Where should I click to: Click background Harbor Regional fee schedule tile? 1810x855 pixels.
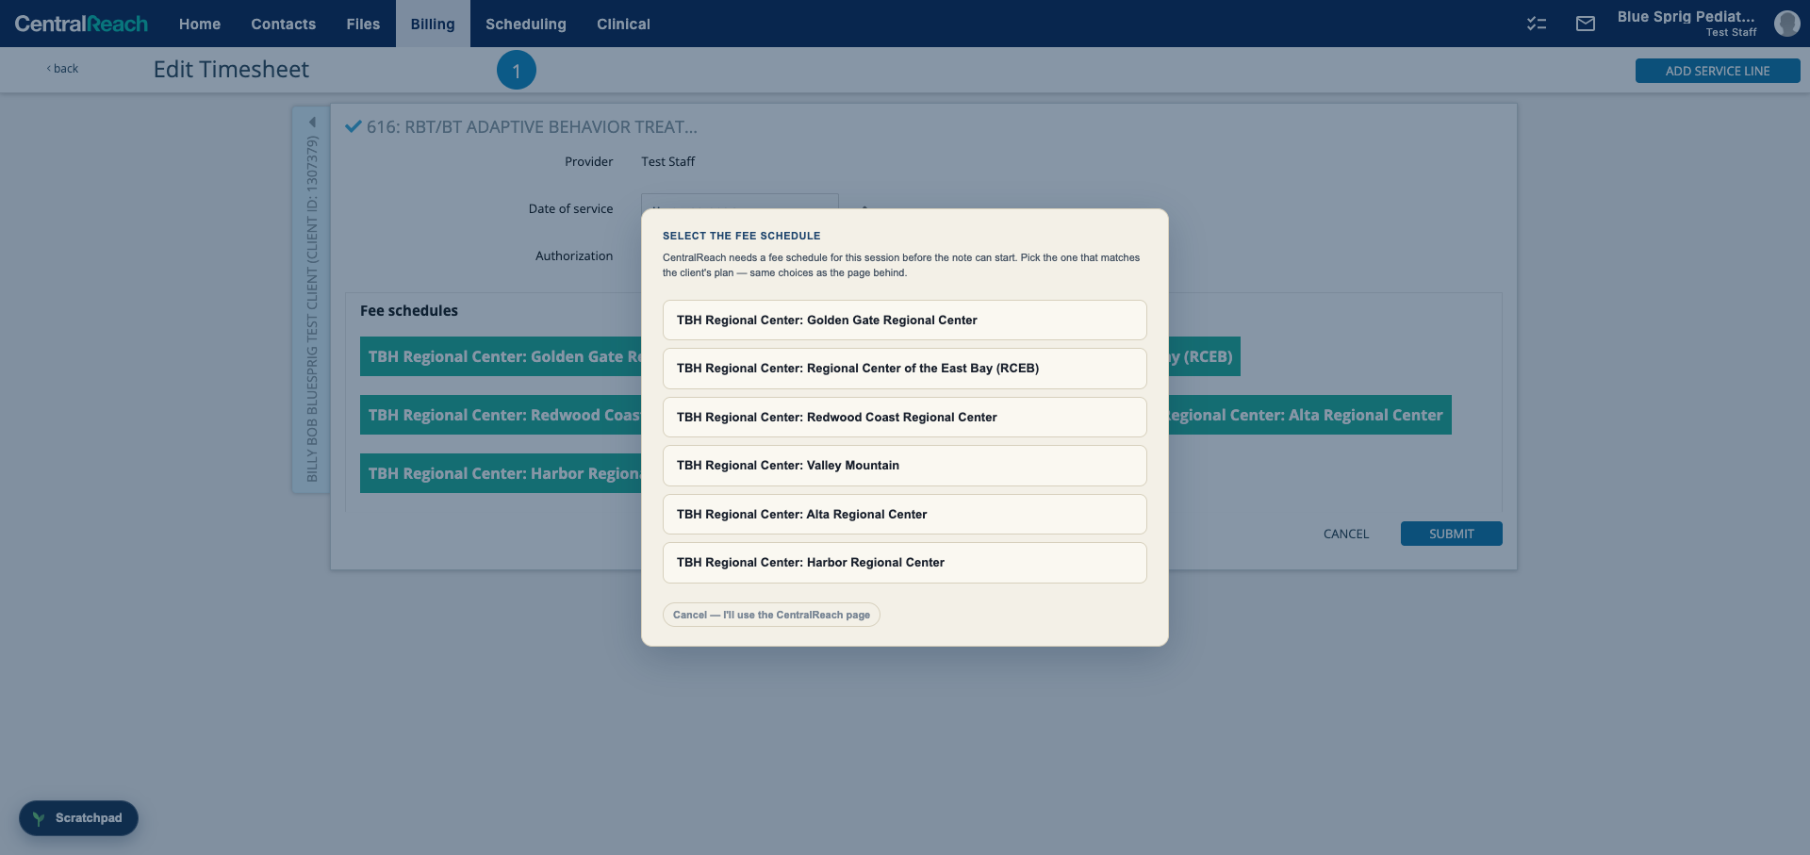click(x=501, y=473)
